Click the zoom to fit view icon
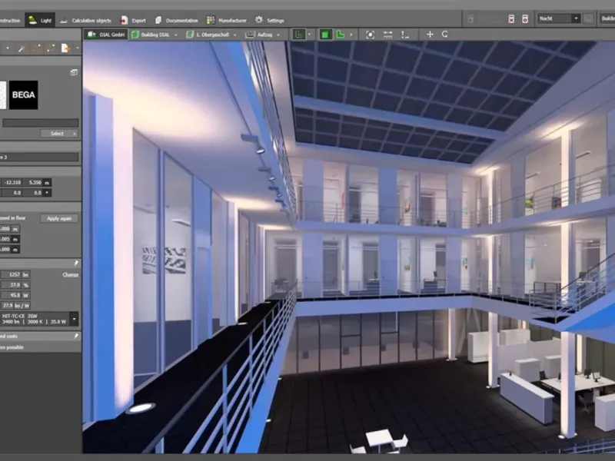 (370, 35)
